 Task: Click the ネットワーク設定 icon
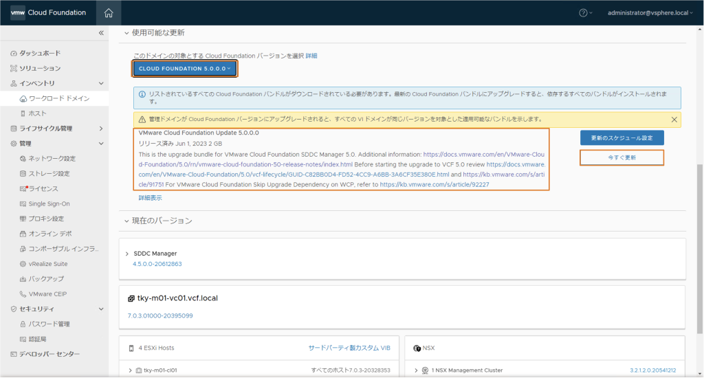(23, 159)
